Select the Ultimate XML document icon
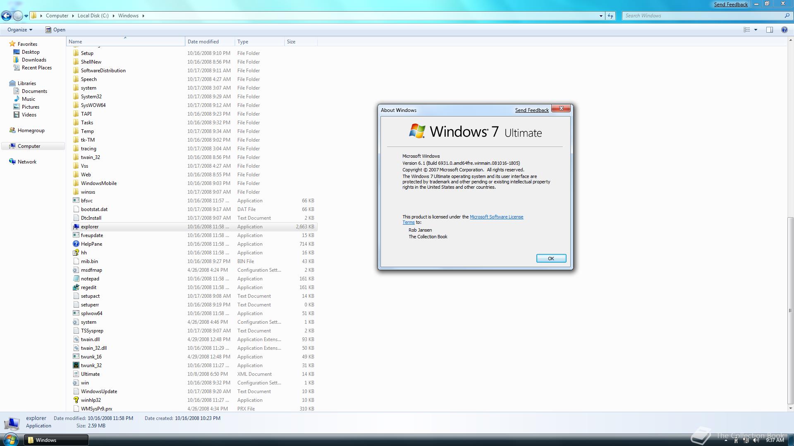Screen dimensions: 794x446 coord(76,374)
